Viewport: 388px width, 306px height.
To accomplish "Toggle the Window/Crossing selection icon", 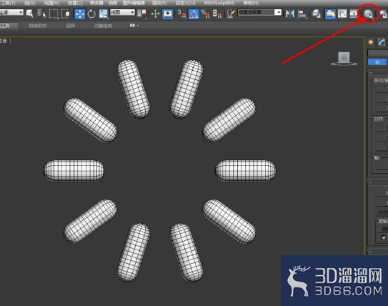I will (65, 14).
